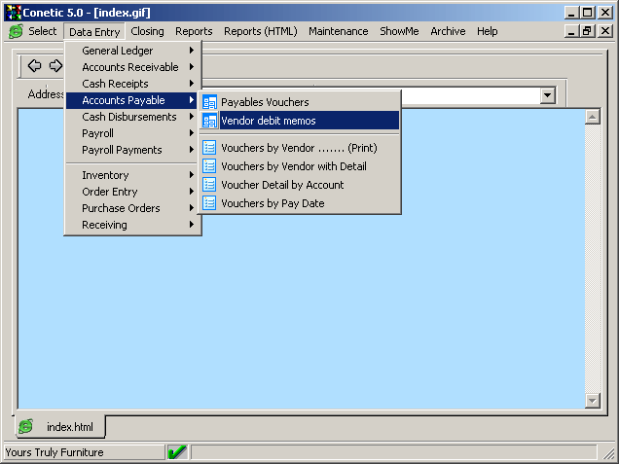
Task: Open Payables Vouchers entry form
Action: pyautogui.click(x=265, y=102)
